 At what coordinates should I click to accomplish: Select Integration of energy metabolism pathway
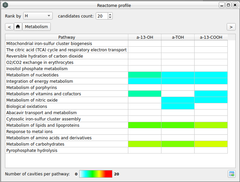click(x=67, y=81)
